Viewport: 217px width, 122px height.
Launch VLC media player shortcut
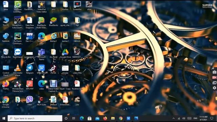point(18,70)
